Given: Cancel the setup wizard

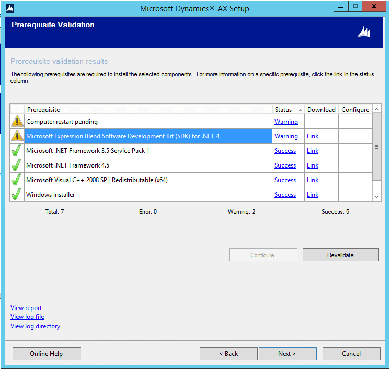Looking at the screenshot, I should (x=351, y=354).
